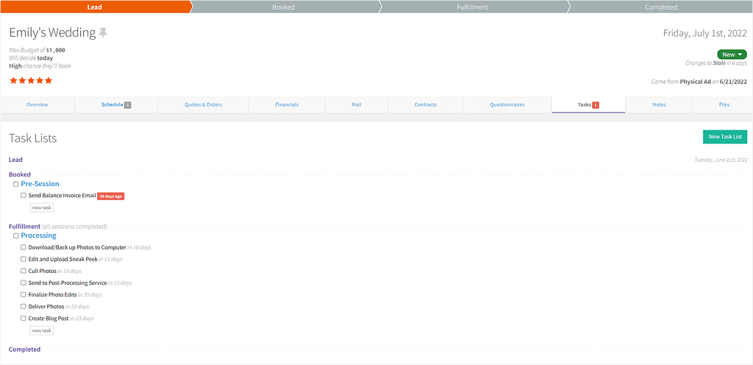Click the Create Blog Post task name
This screenshot has width=753, height=365.
[x=49, y=319]
